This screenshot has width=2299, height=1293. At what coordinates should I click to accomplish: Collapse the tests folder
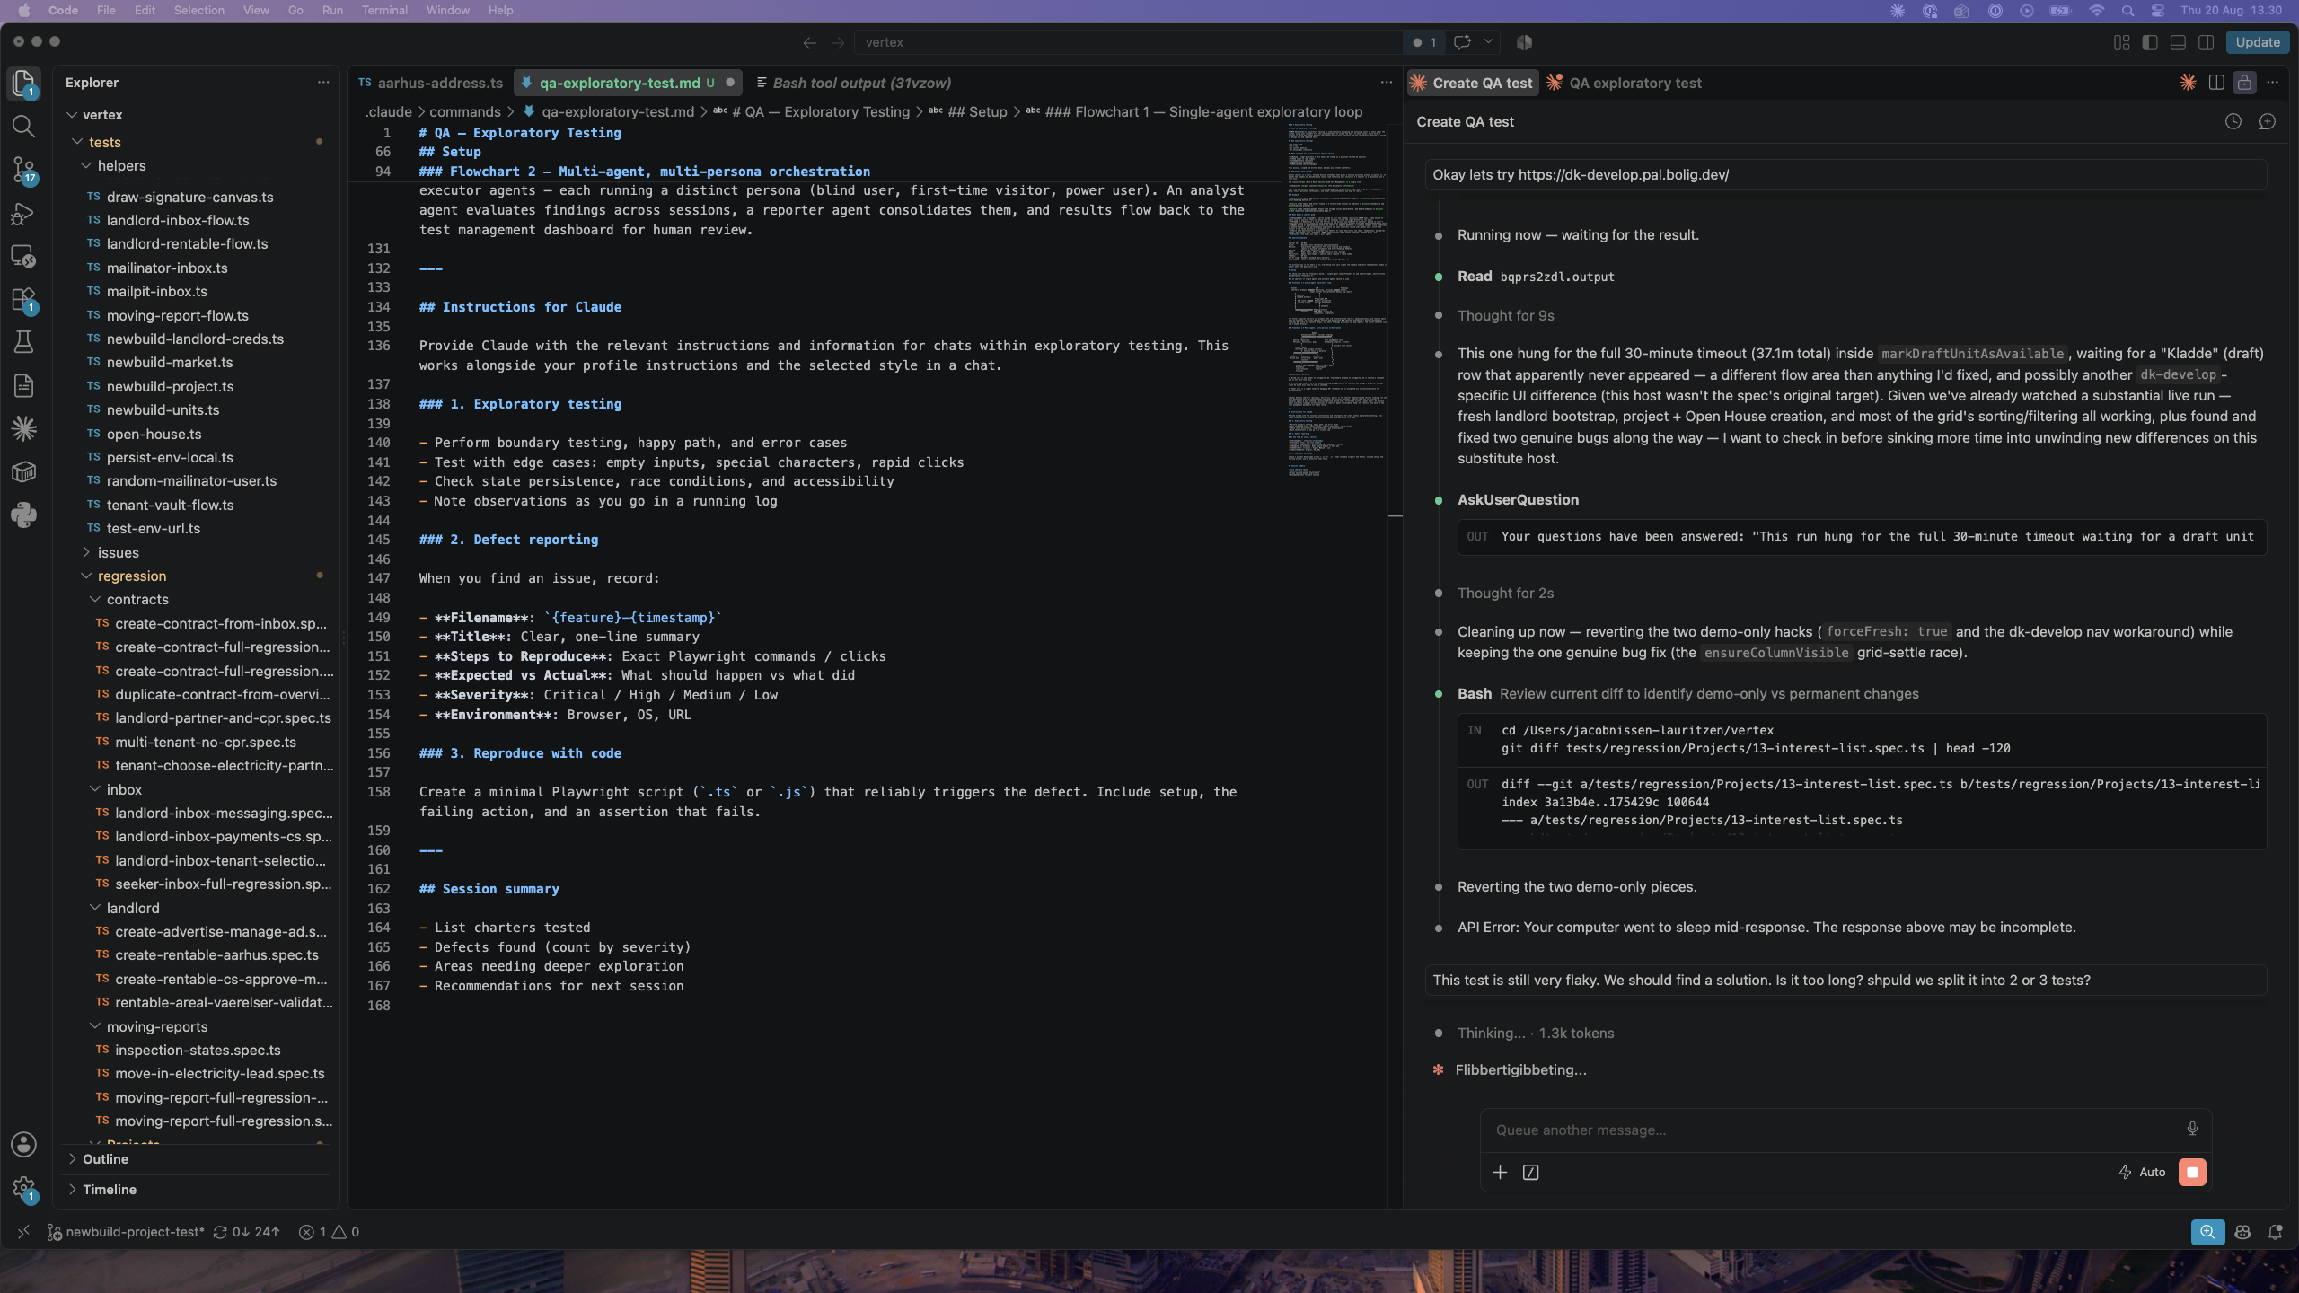point(104,142)
